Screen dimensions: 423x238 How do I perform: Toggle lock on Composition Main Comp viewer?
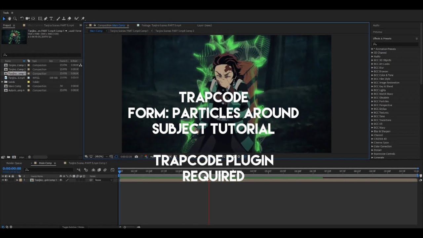[x=95, y=25]
